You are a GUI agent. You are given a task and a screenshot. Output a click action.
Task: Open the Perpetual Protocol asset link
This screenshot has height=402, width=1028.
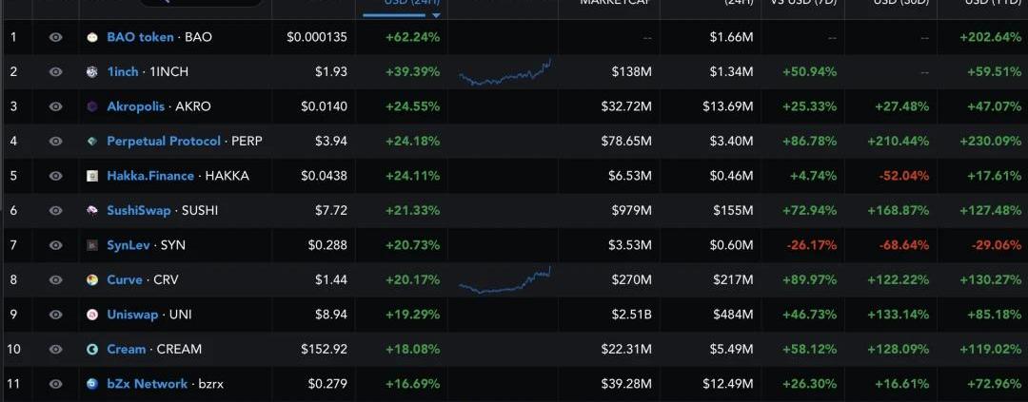[x=164, y=142]
